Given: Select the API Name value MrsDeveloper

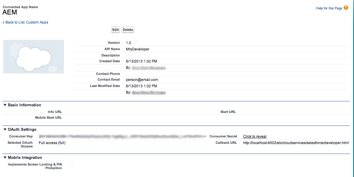Looking at the screenshot, I should (x=138, y=49).
